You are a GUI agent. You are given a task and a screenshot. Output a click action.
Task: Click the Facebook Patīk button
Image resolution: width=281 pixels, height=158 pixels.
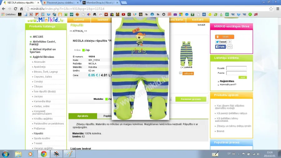220,47
